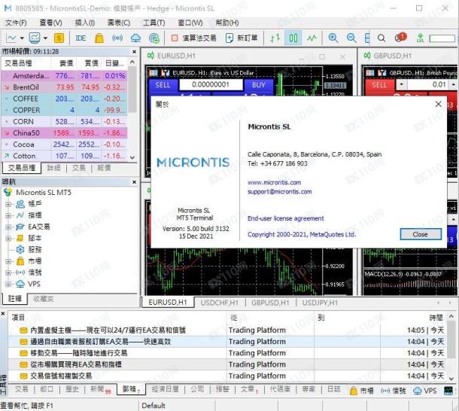The height and width of the screenshot is (411, 459).
Task: Click the EURUSD volume input field
Action: (211, 84)
